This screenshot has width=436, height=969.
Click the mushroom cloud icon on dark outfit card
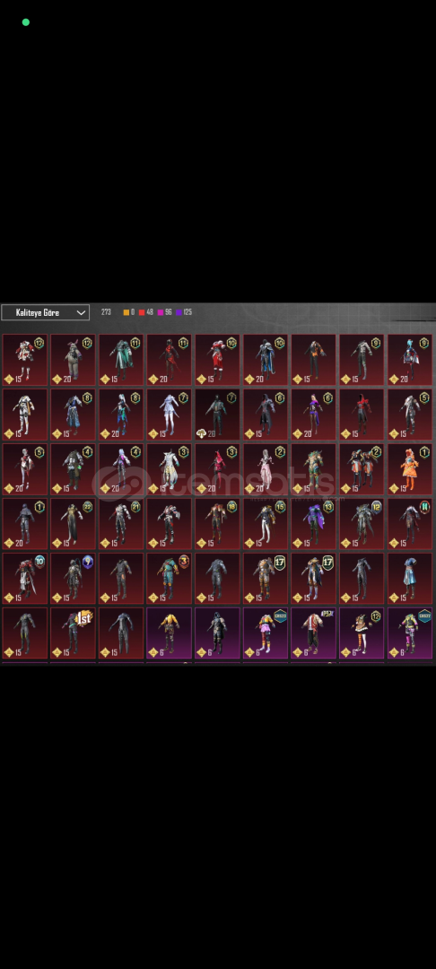tap(201, 434)
